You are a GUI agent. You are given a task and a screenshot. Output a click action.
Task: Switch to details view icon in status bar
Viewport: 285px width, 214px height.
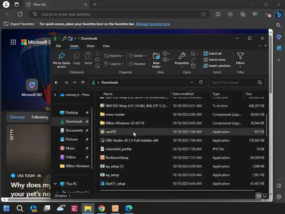pos(259,196)
